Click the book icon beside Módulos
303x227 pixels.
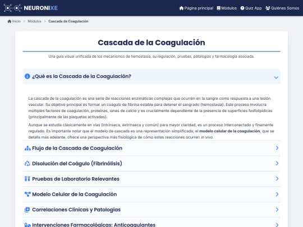(x=219, y=8)
